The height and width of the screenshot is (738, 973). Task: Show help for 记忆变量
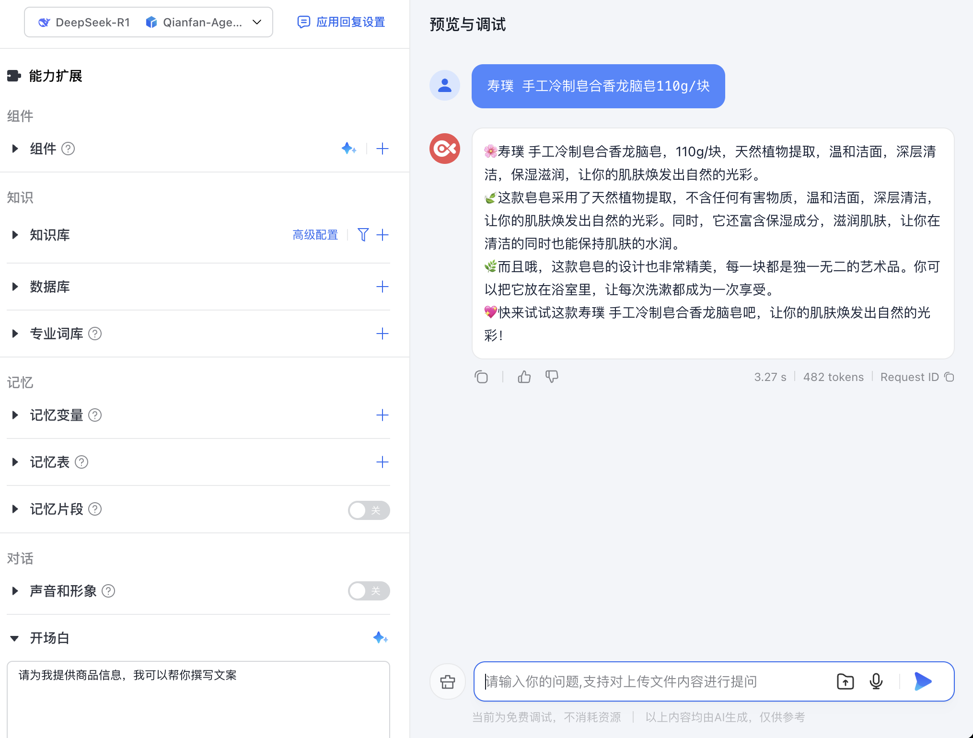point(95,415)
